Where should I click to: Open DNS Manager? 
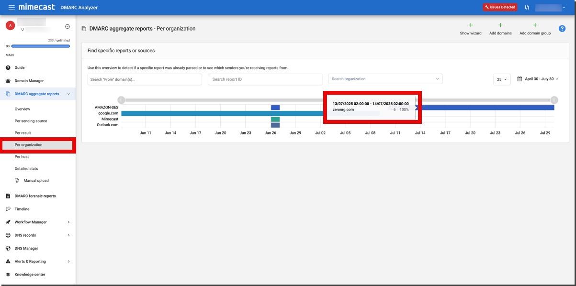pyautogui.click(x=26, y=248)
